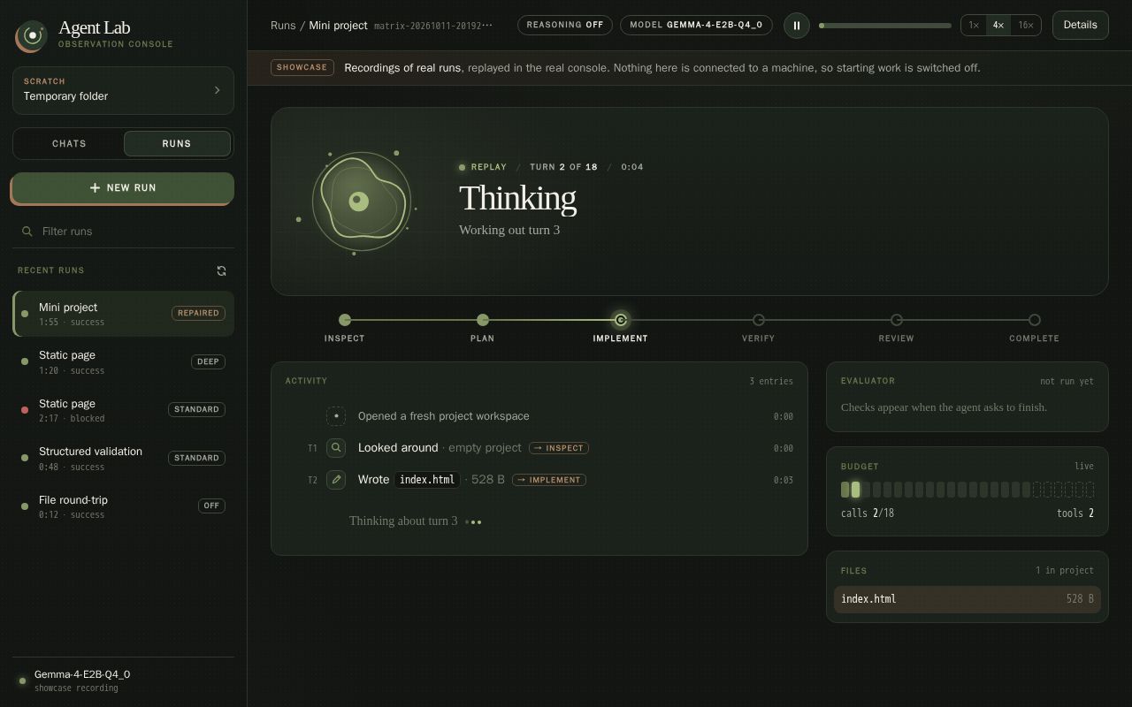Jump to the Implement stage marker

(621, 320)
